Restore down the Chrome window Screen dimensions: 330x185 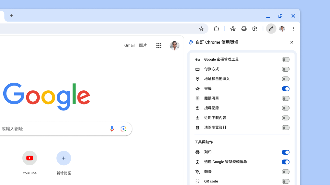pos(280,16)
